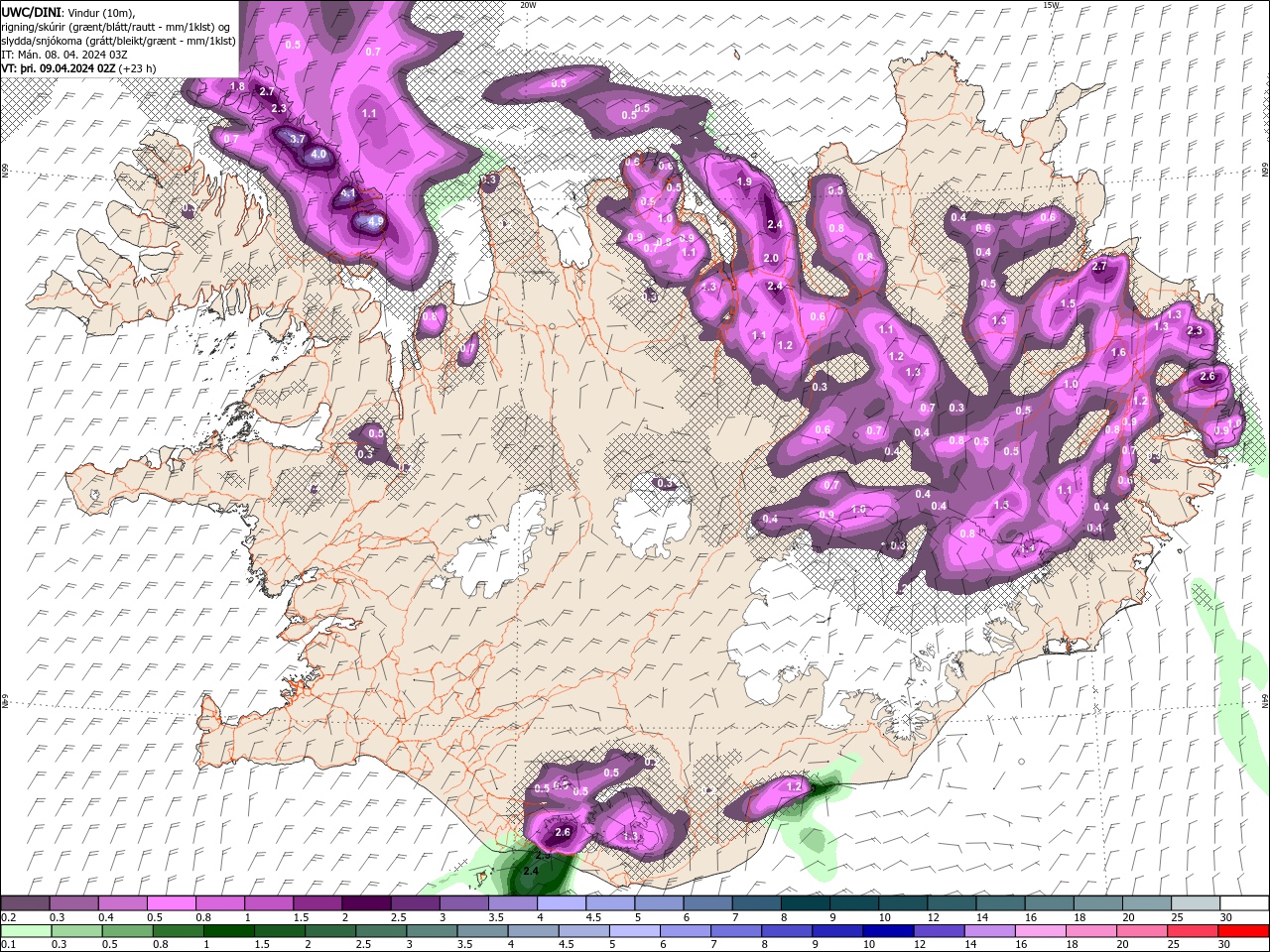
Task: Select the light pink 16 mm rain swatch
Action: [x=1042, y=930]
